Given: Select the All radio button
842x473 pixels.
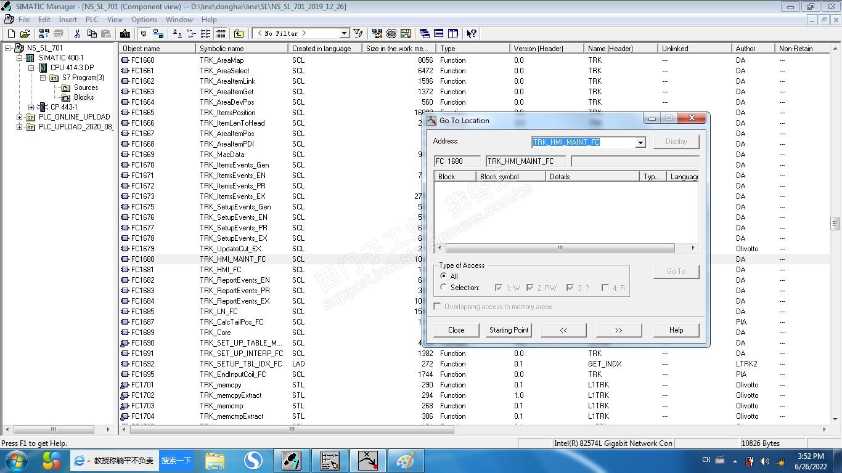Looking at the screenshot, I should tap(443, 276).
